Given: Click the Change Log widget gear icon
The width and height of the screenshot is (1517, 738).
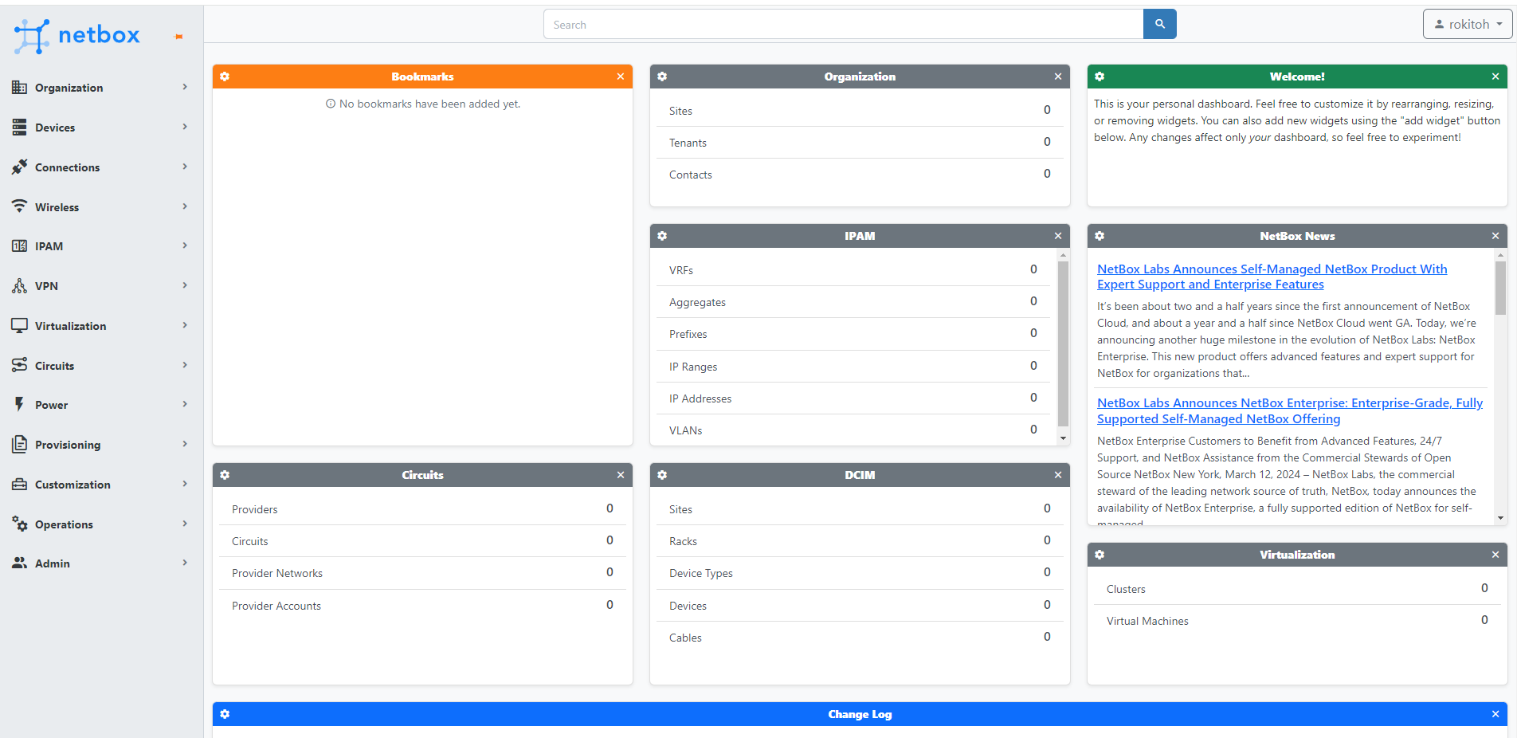Looking at the screenshot, I should [225, 714].
